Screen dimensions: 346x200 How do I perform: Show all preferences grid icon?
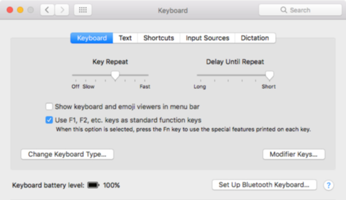click(x=83, y=10)
